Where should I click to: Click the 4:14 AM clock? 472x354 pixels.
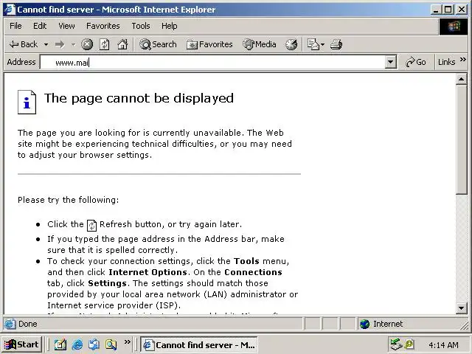[443, 345]
